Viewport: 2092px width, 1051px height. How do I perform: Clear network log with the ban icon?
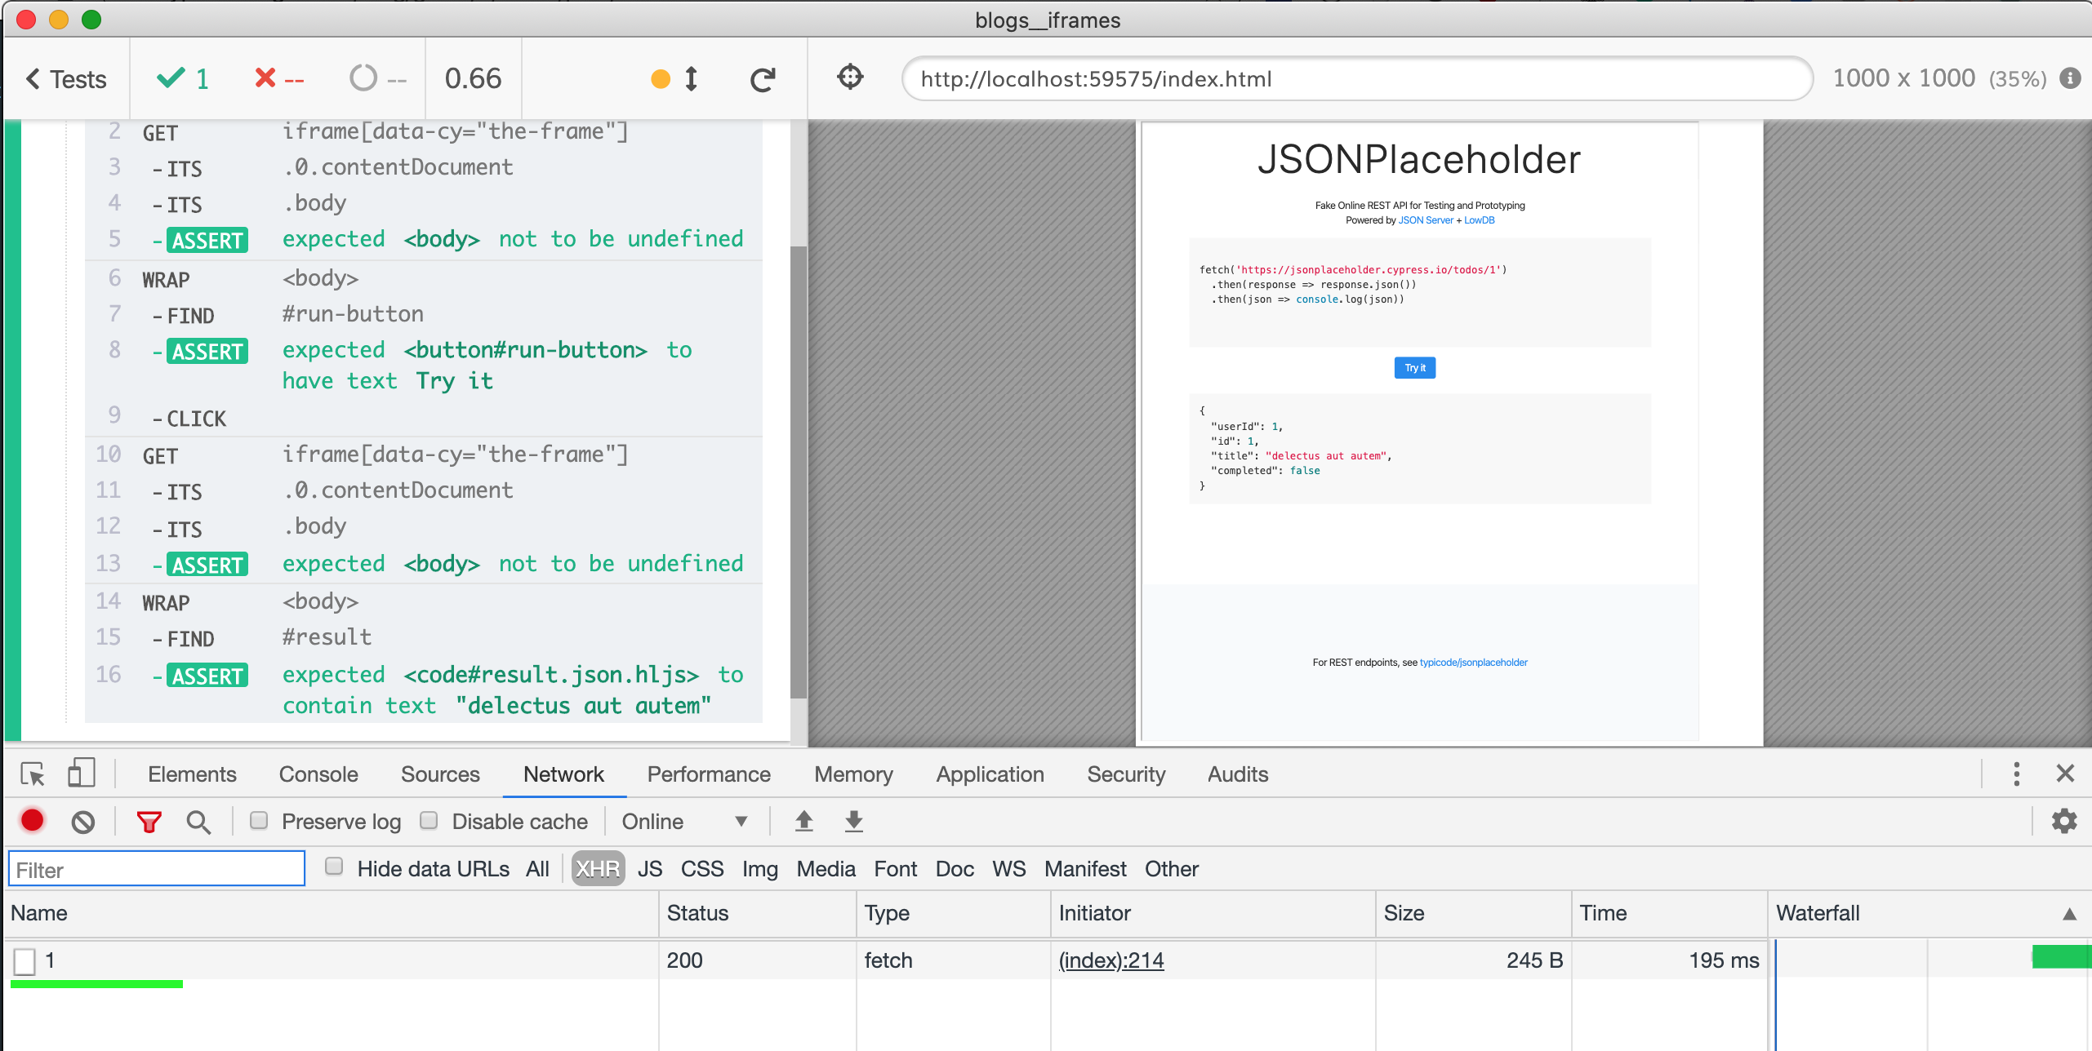tap(82, 822)
